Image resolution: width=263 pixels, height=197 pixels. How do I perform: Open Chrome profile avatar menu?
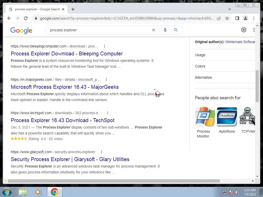click(245, 18)
